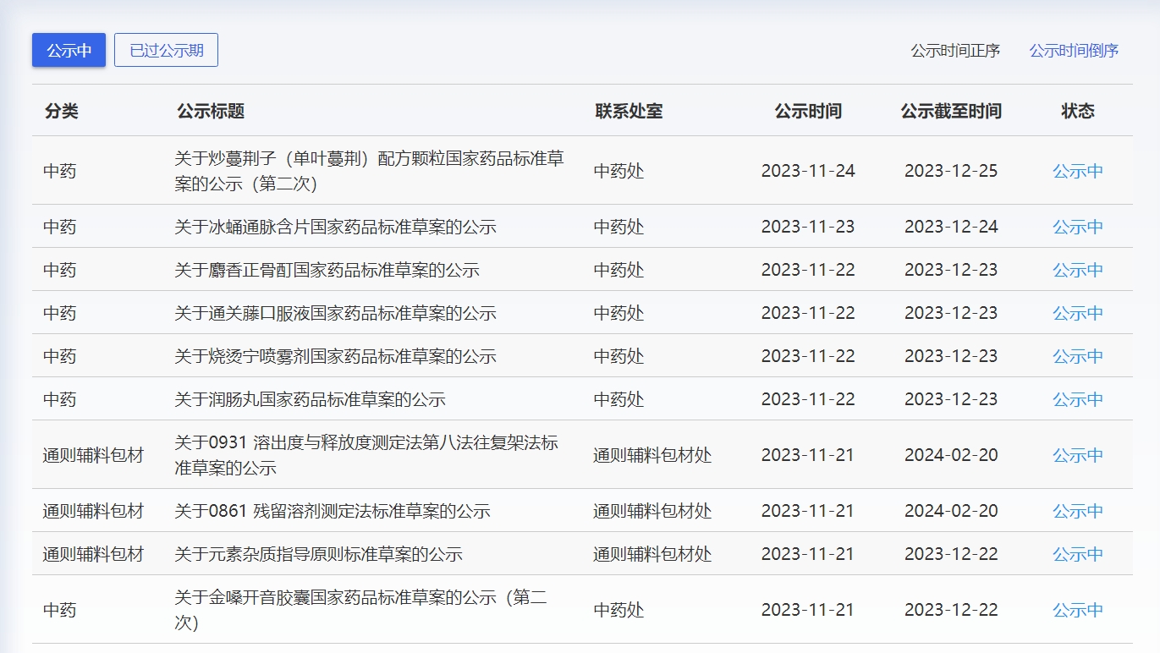Screen dimensions: 1160x653
Task: Open the 麝香正骨酊 standard draft notice
Action: coord(327,270)
